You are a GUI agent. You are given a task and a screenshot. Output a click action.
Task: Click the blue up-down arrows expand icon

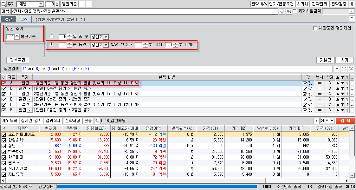pyautogui.click(x=352, y=4)
